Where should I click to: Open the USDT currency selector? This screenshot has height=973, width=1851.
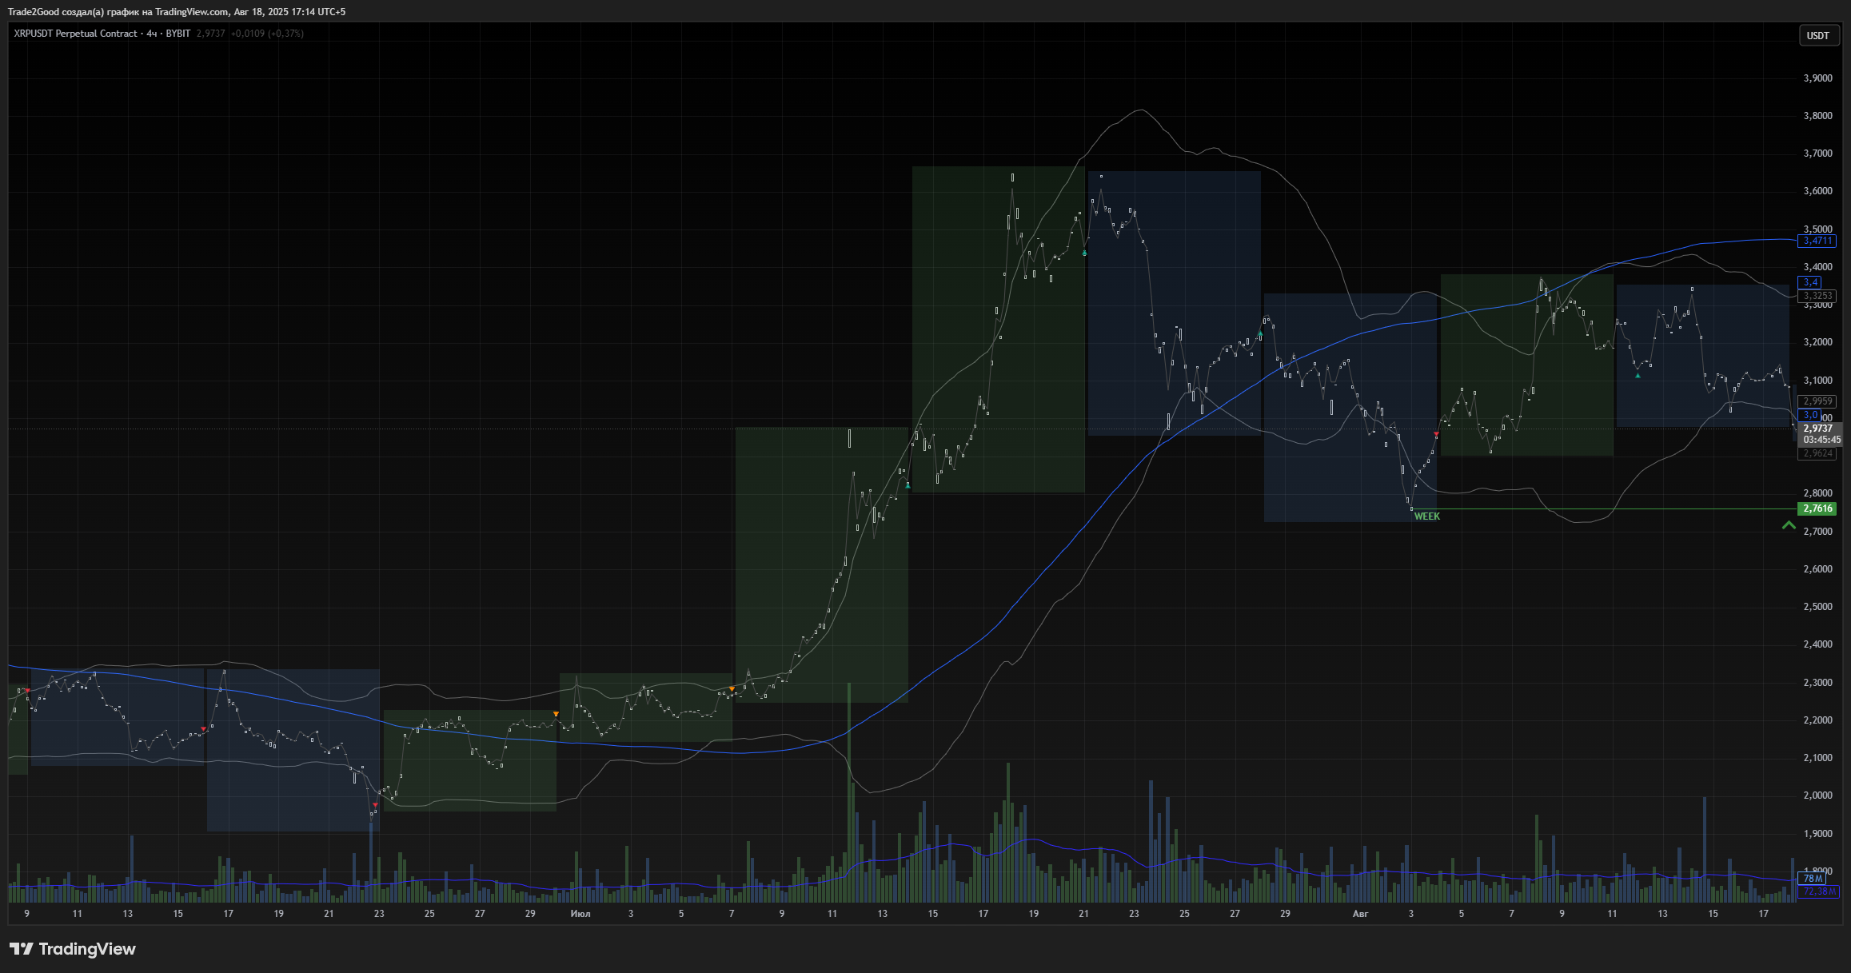click(1817, 36)
